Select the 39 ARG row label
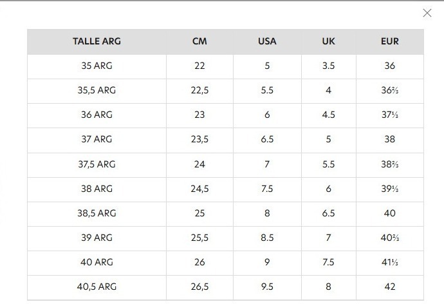This screenshot has width=444, height=304. pos(97,238)
